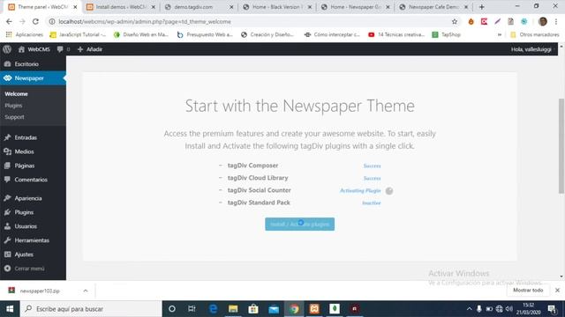The image size is (565, 317).
Task: Open Herramientas in the sidebar
Action: click(x=33, y=240)
